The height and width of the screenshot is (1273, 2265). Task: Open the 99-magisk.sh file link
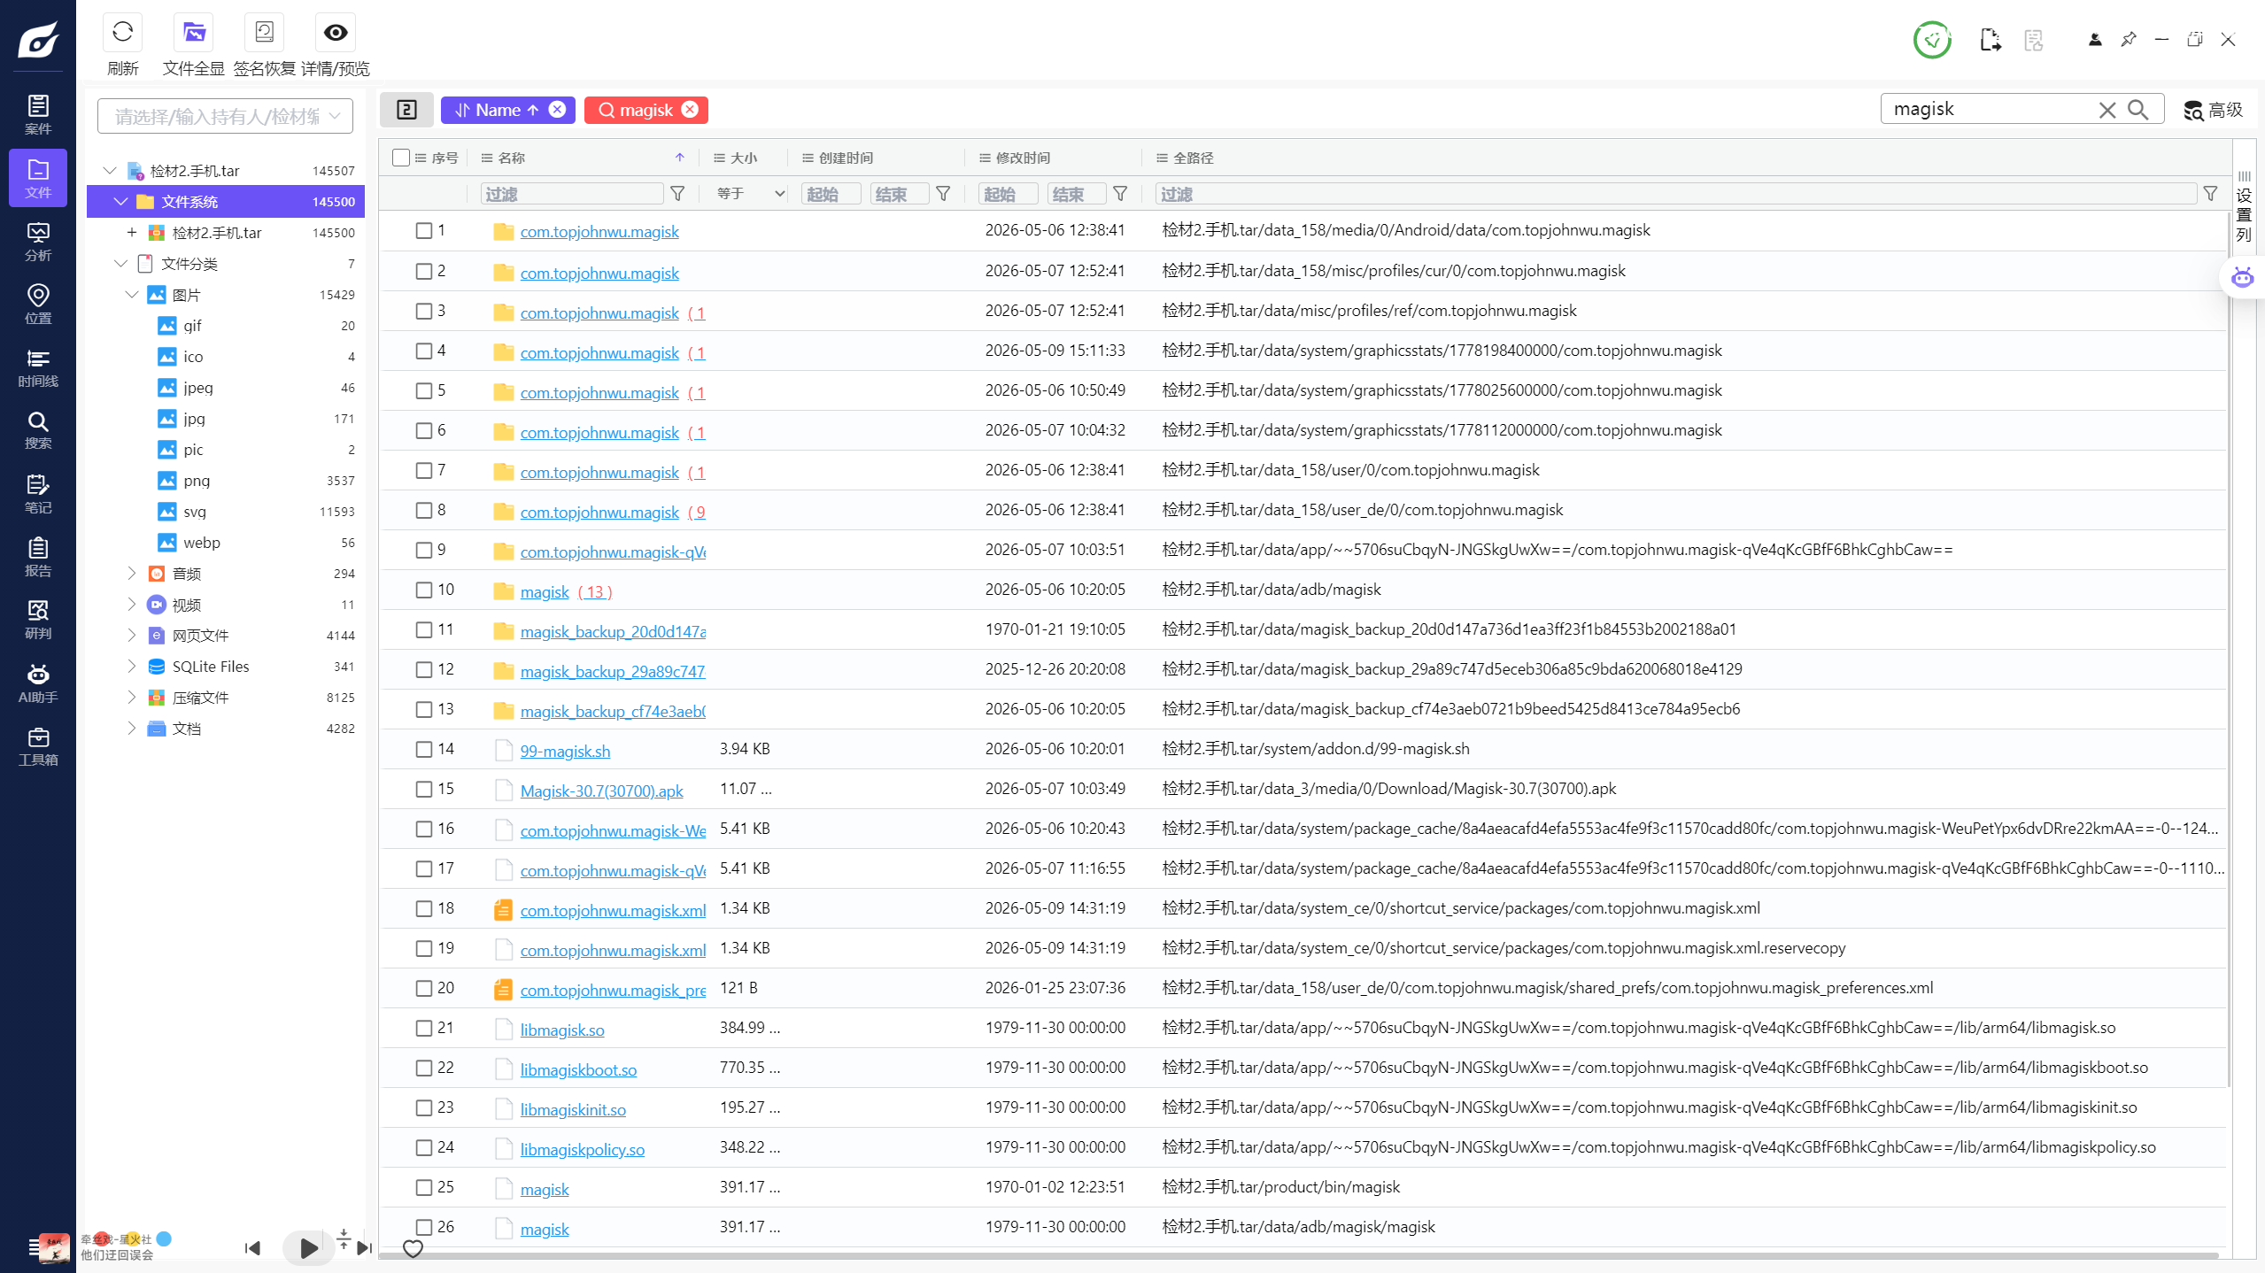click(565, 751)
